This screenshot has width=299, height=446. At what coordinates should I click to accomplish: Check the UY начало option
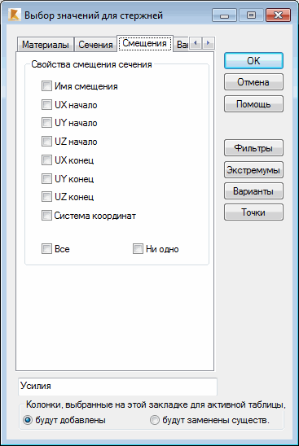coord(46,123)
